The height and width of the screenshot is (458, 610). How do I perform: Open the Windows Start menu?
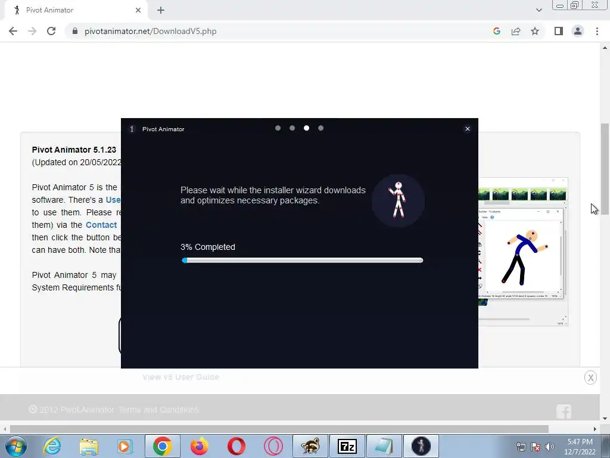(16, 446)
